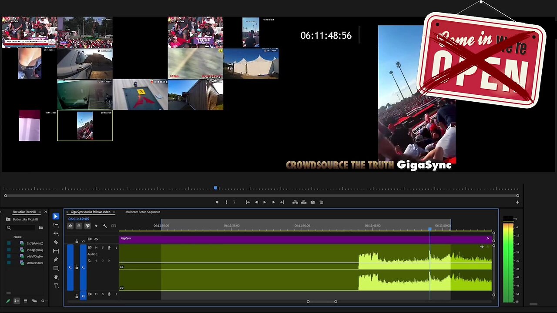Toggle the V3 track lock
557x313 pixels.
point(77,241)
